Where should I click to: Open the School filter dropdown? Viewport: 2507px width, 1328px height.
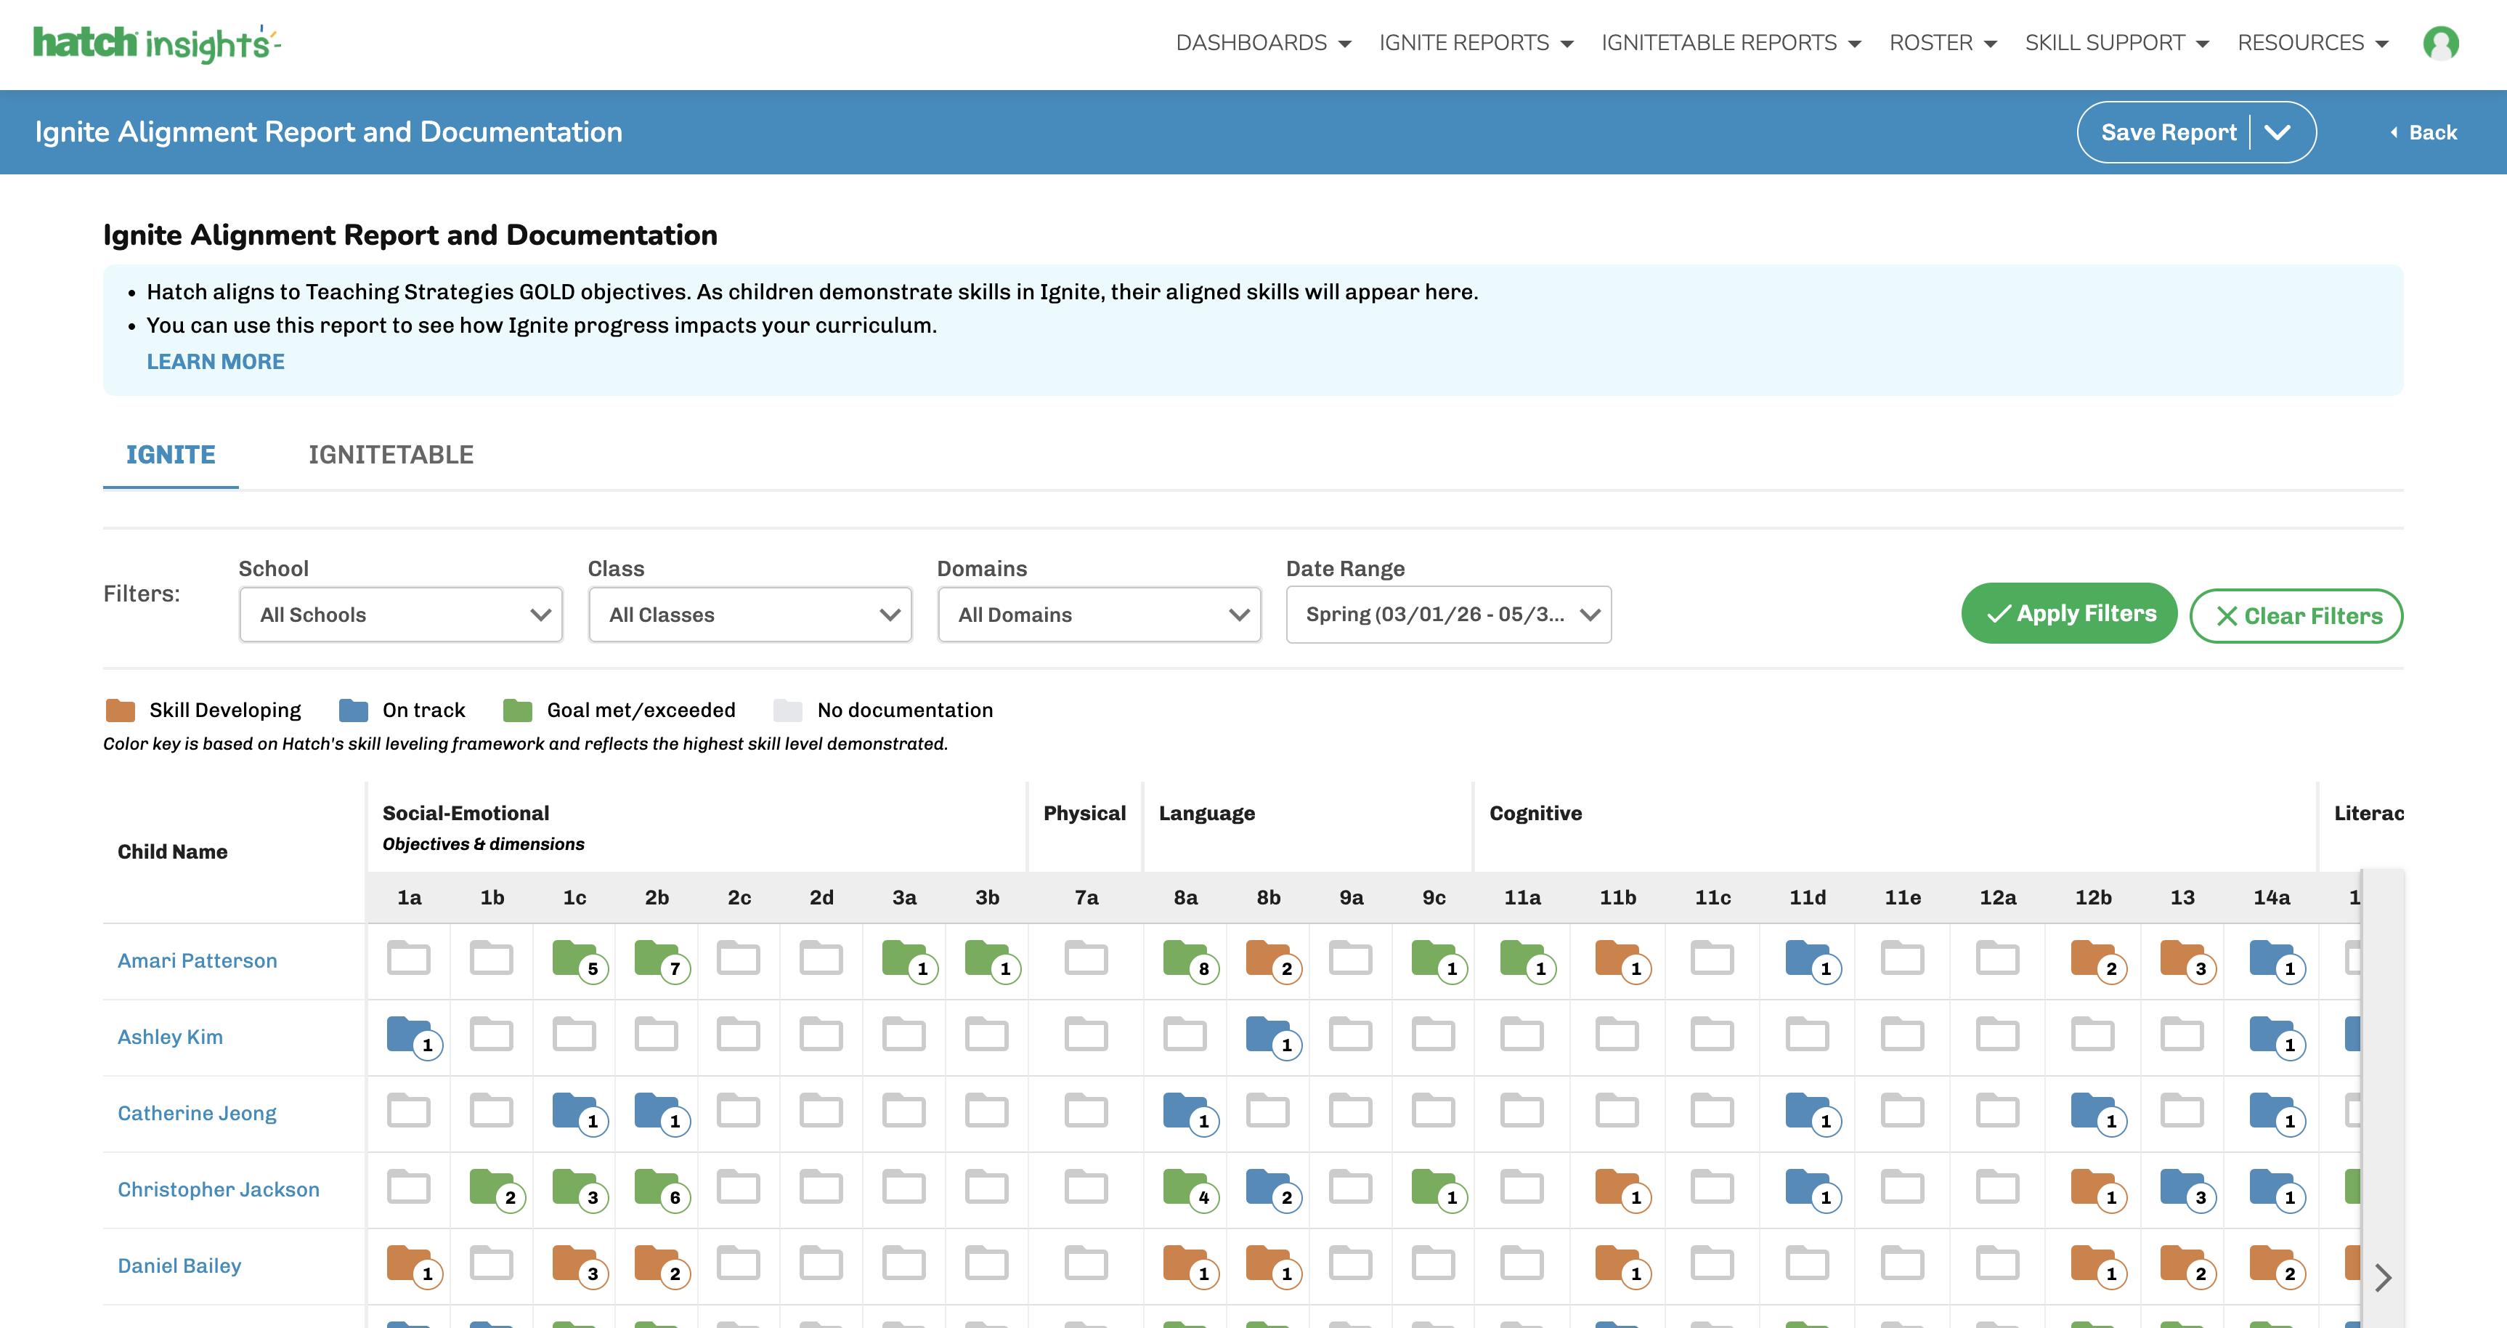coord(401,615)
